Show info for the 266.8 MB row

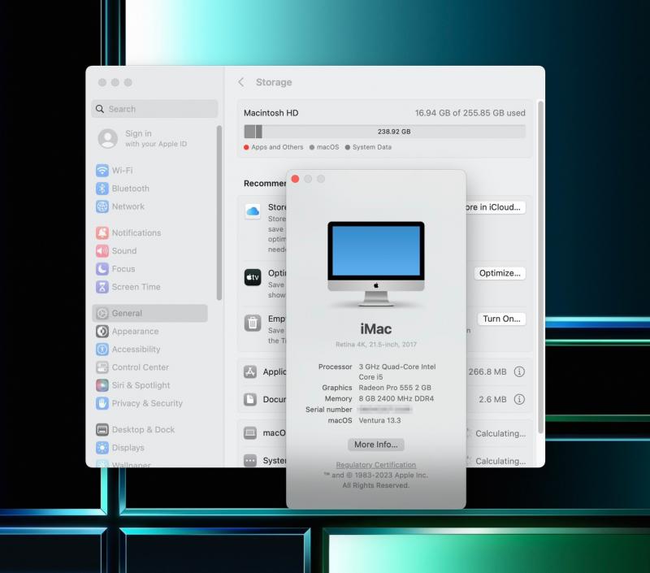(x=519, y=371)
